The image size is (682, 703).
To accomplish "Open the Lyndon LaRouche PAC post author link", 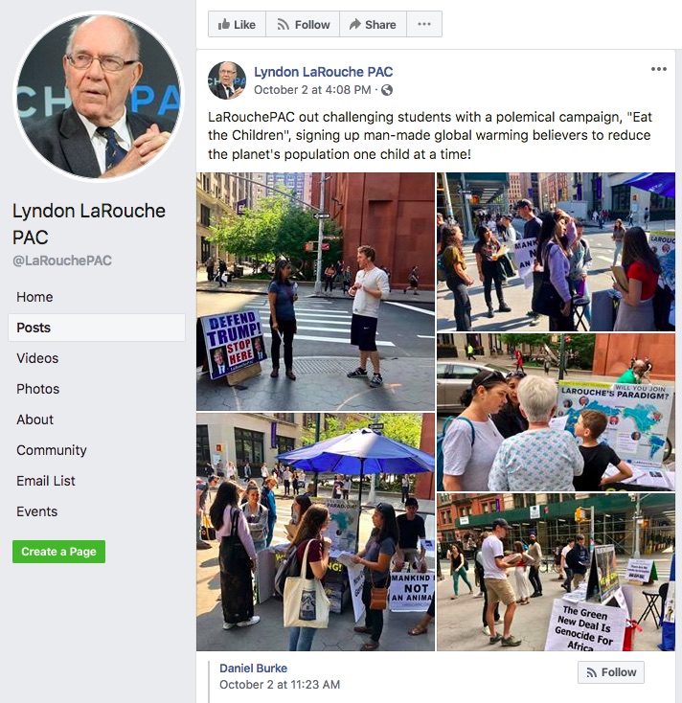I will 323,72.
